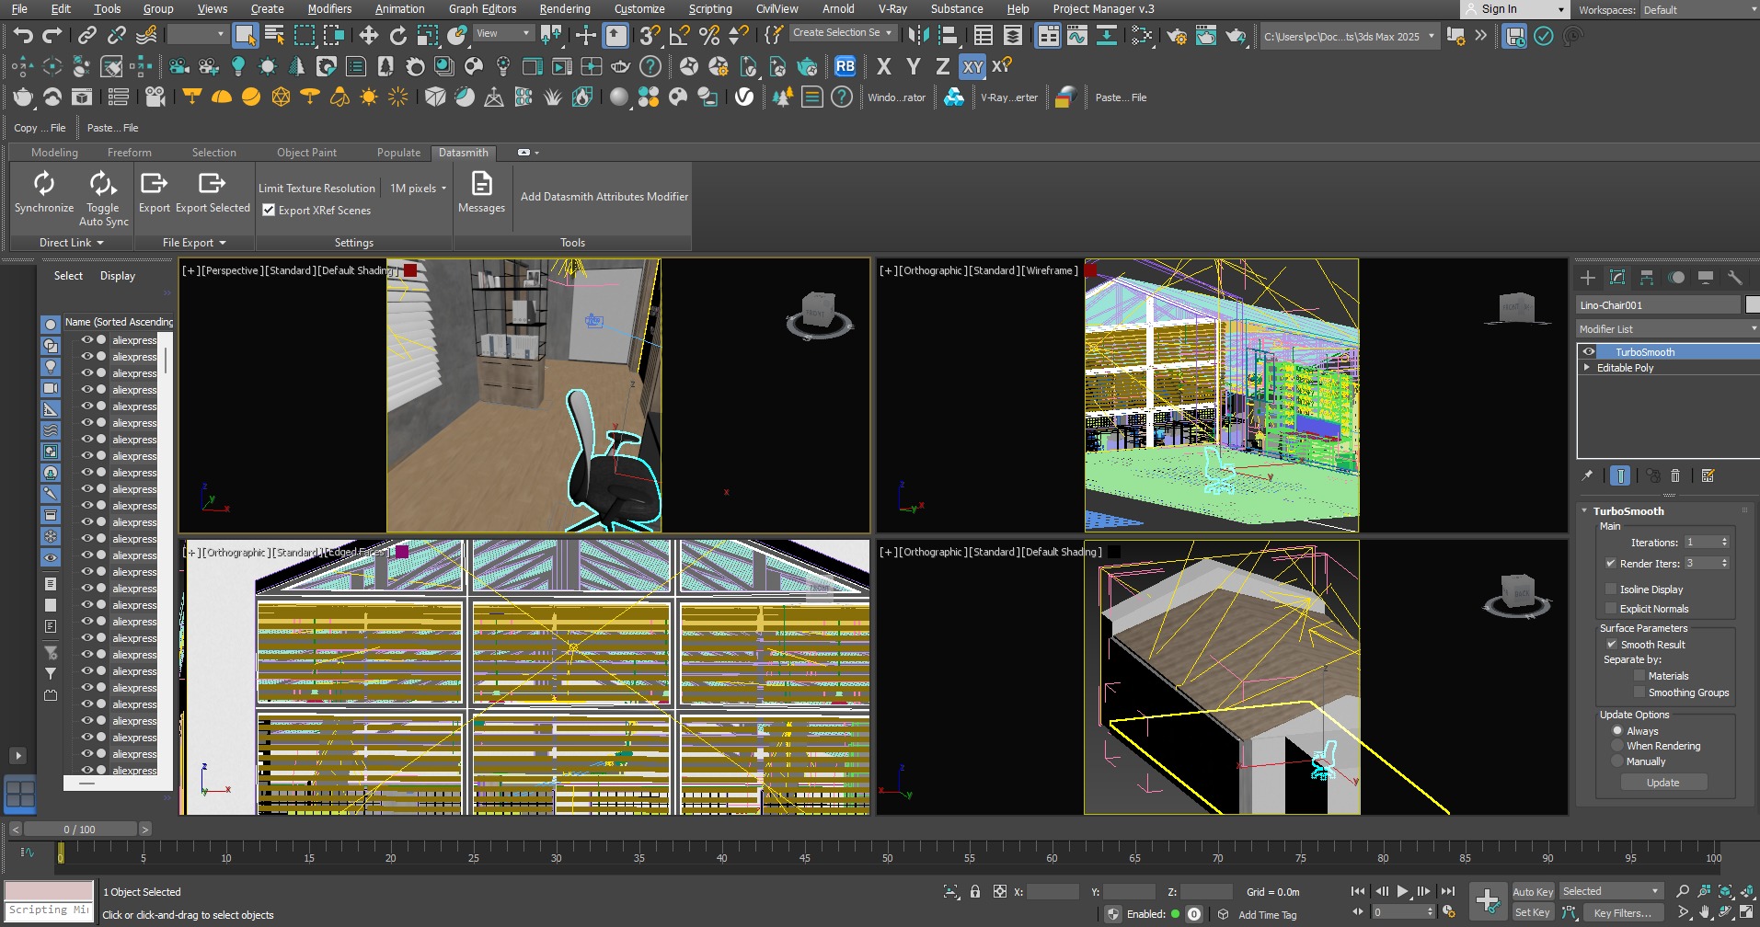Click the Redo arrow icon
Image resolution: width=1760 pixels, height=927 pixels.
coord(52,36)
